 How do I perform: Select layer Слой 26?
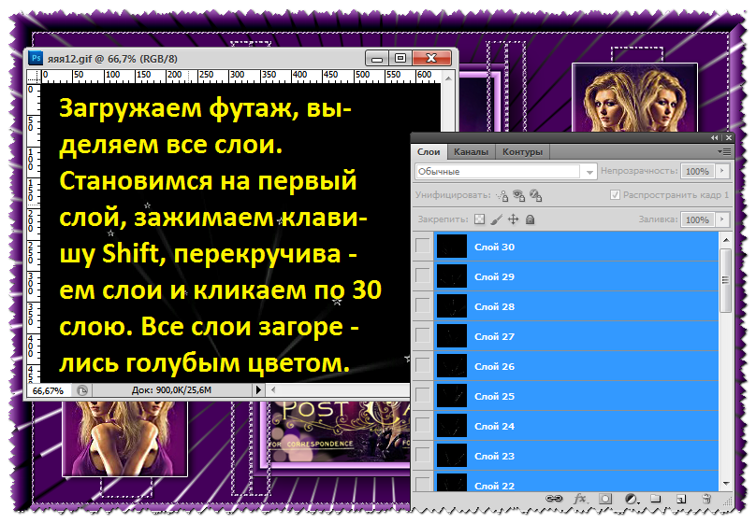[576, 366]
